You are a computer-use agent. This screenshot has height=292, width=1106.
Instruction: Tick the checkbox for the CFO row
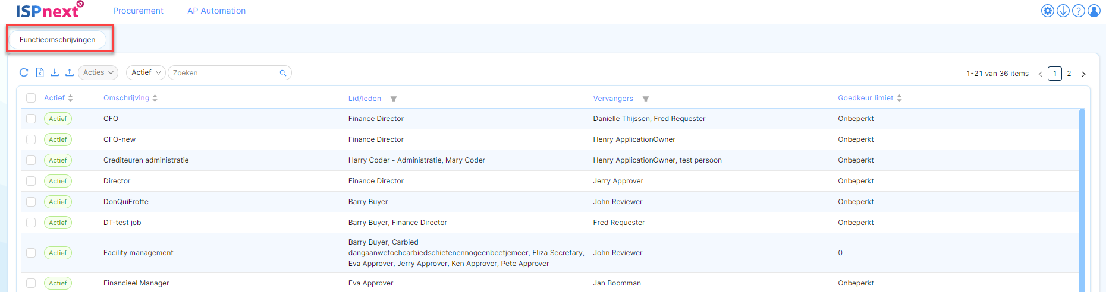pos(31,119)
